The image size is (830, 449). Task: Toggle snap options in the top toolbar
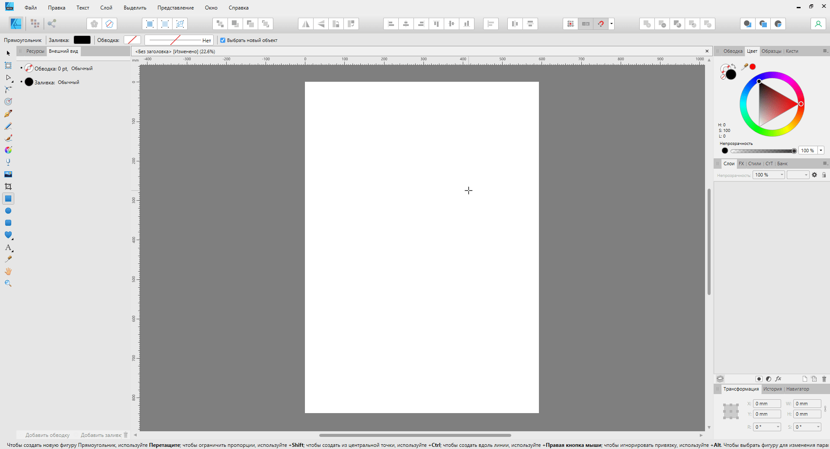pyautogui.click(x=601, y=24)
